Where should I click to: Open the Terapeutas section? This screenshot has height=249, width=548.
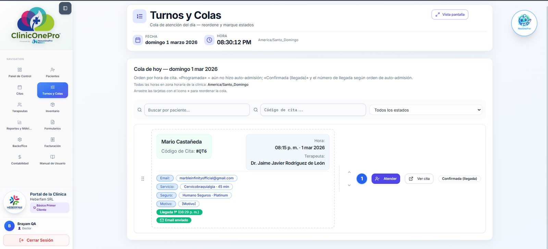click(x=20, y=108)
